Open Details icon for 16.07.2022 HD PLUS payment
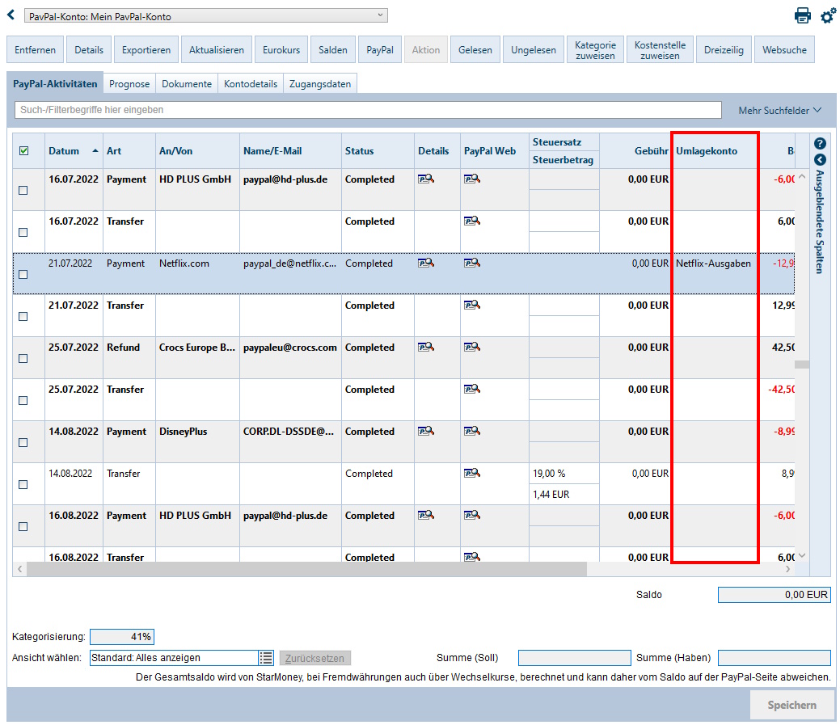Image resolution: width=840 pixels, height=725 pixels. pos(426,179)
